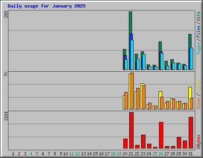Click the 'Pages' legend label
203x158 pixels.
click(199, 48)
